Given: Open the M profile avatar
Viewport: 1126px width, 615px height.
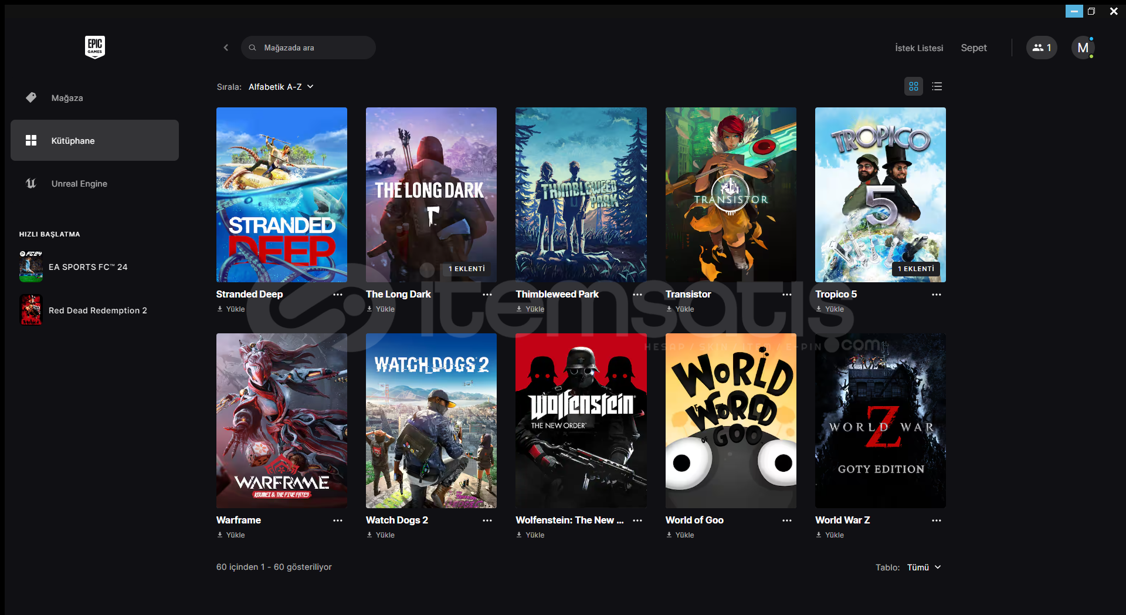Looking at the screenshot, I should pos(1083,48).
